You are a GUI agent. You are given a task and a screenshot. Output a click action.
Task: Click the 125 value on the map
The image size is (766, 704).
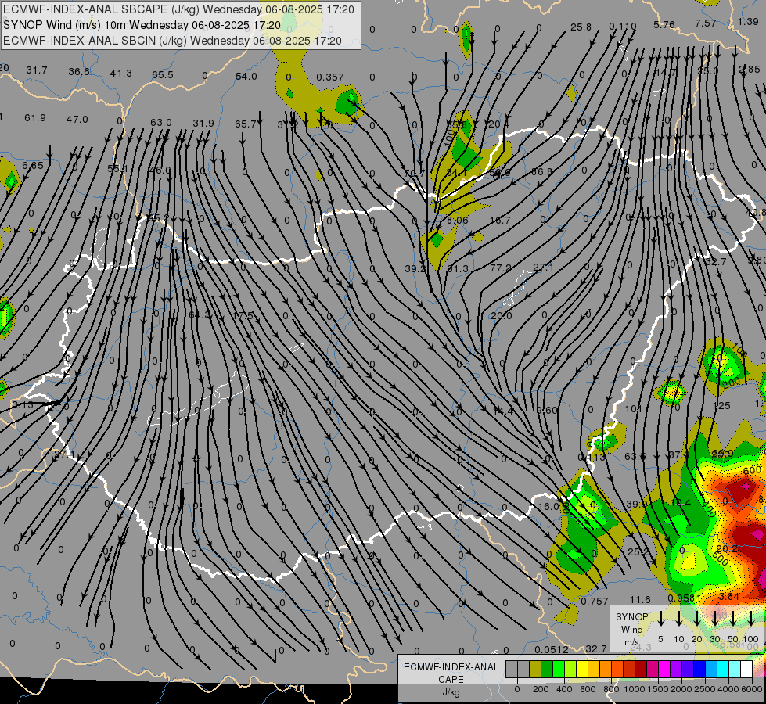pos(721,405)
